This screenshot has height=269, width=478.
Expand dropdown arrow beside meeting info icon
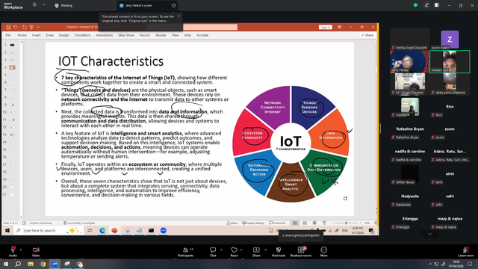tap(43, 5)
